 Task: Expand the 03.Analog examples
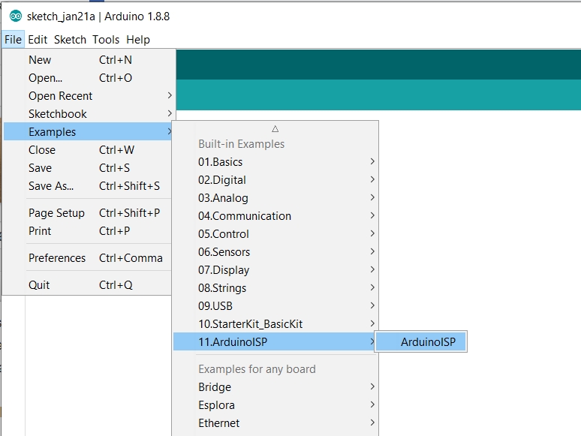point(275,198)
